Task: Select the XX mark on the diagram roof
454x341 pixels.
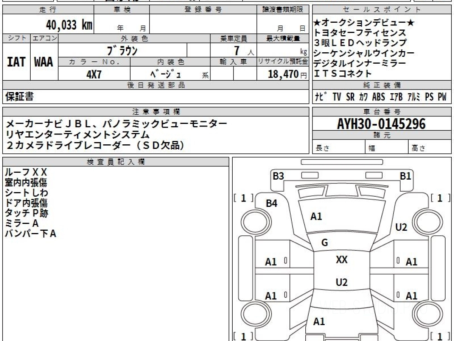Action: pos(342,260)
